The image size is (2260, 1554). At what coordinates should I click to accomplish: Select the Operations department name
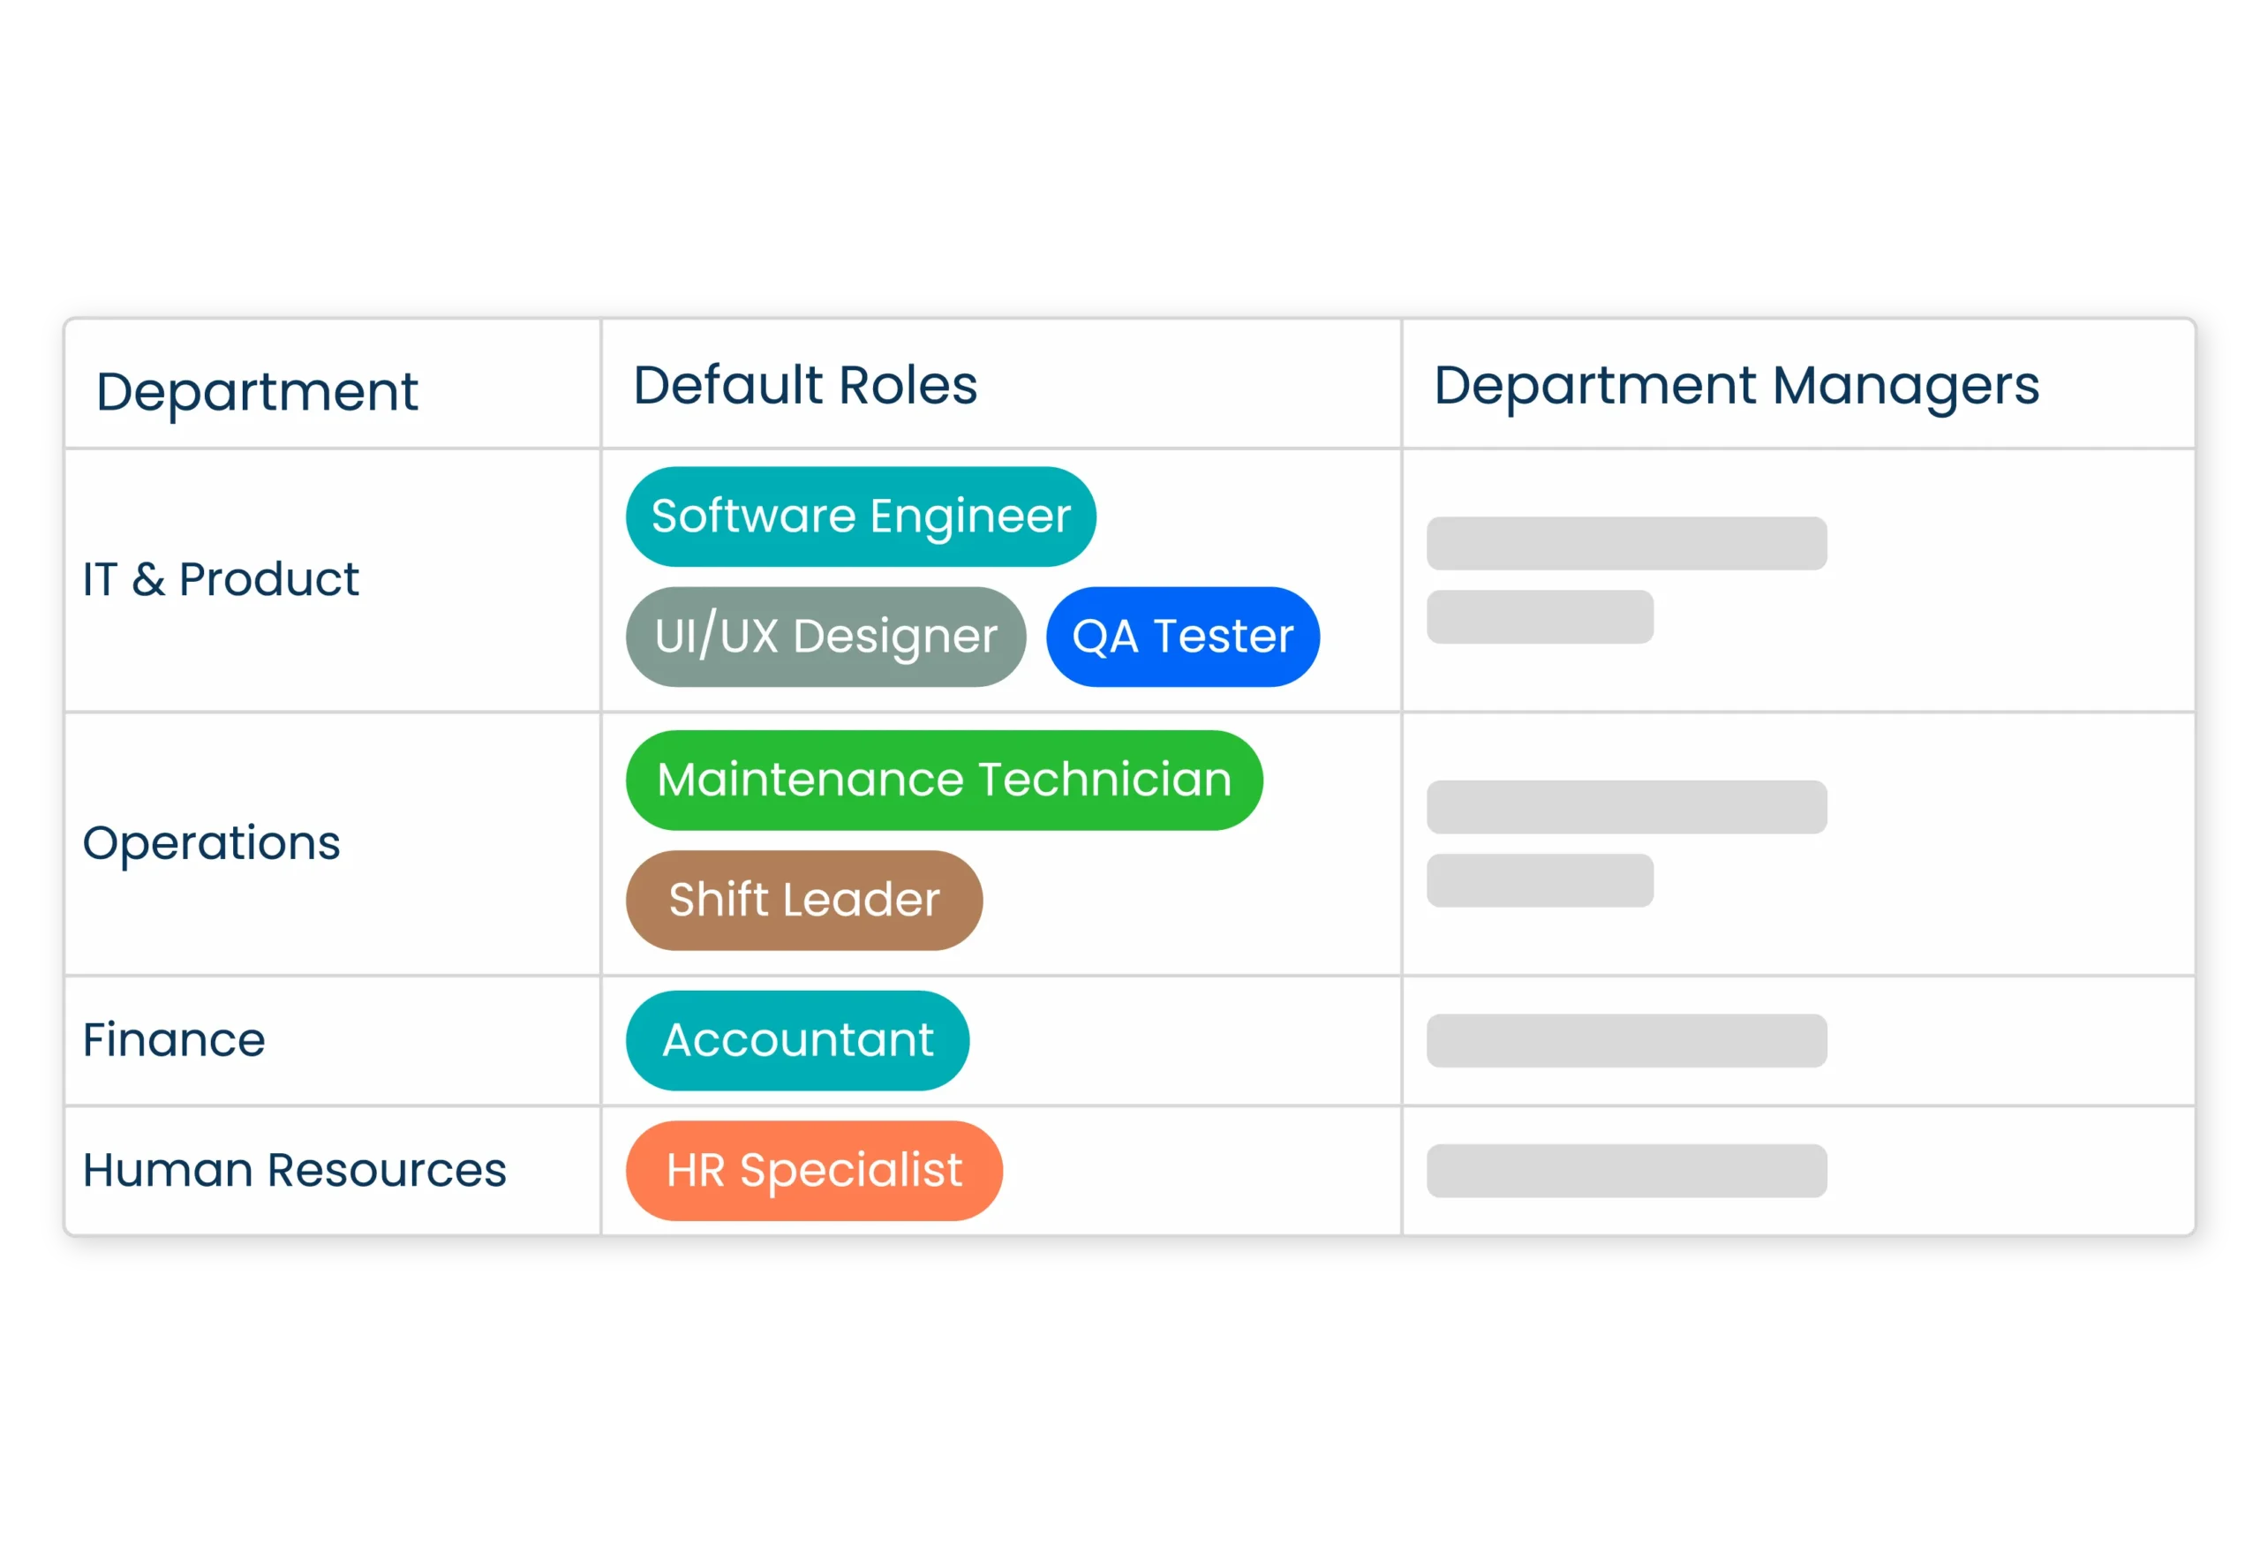211,842
